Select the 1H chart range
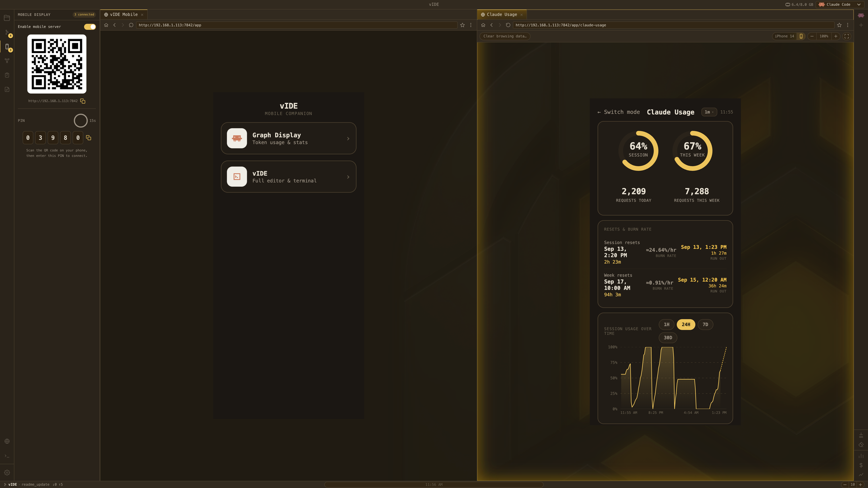868x488 pixels. click(666, 325)
